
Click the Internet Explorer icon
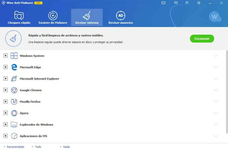(14, 79)
